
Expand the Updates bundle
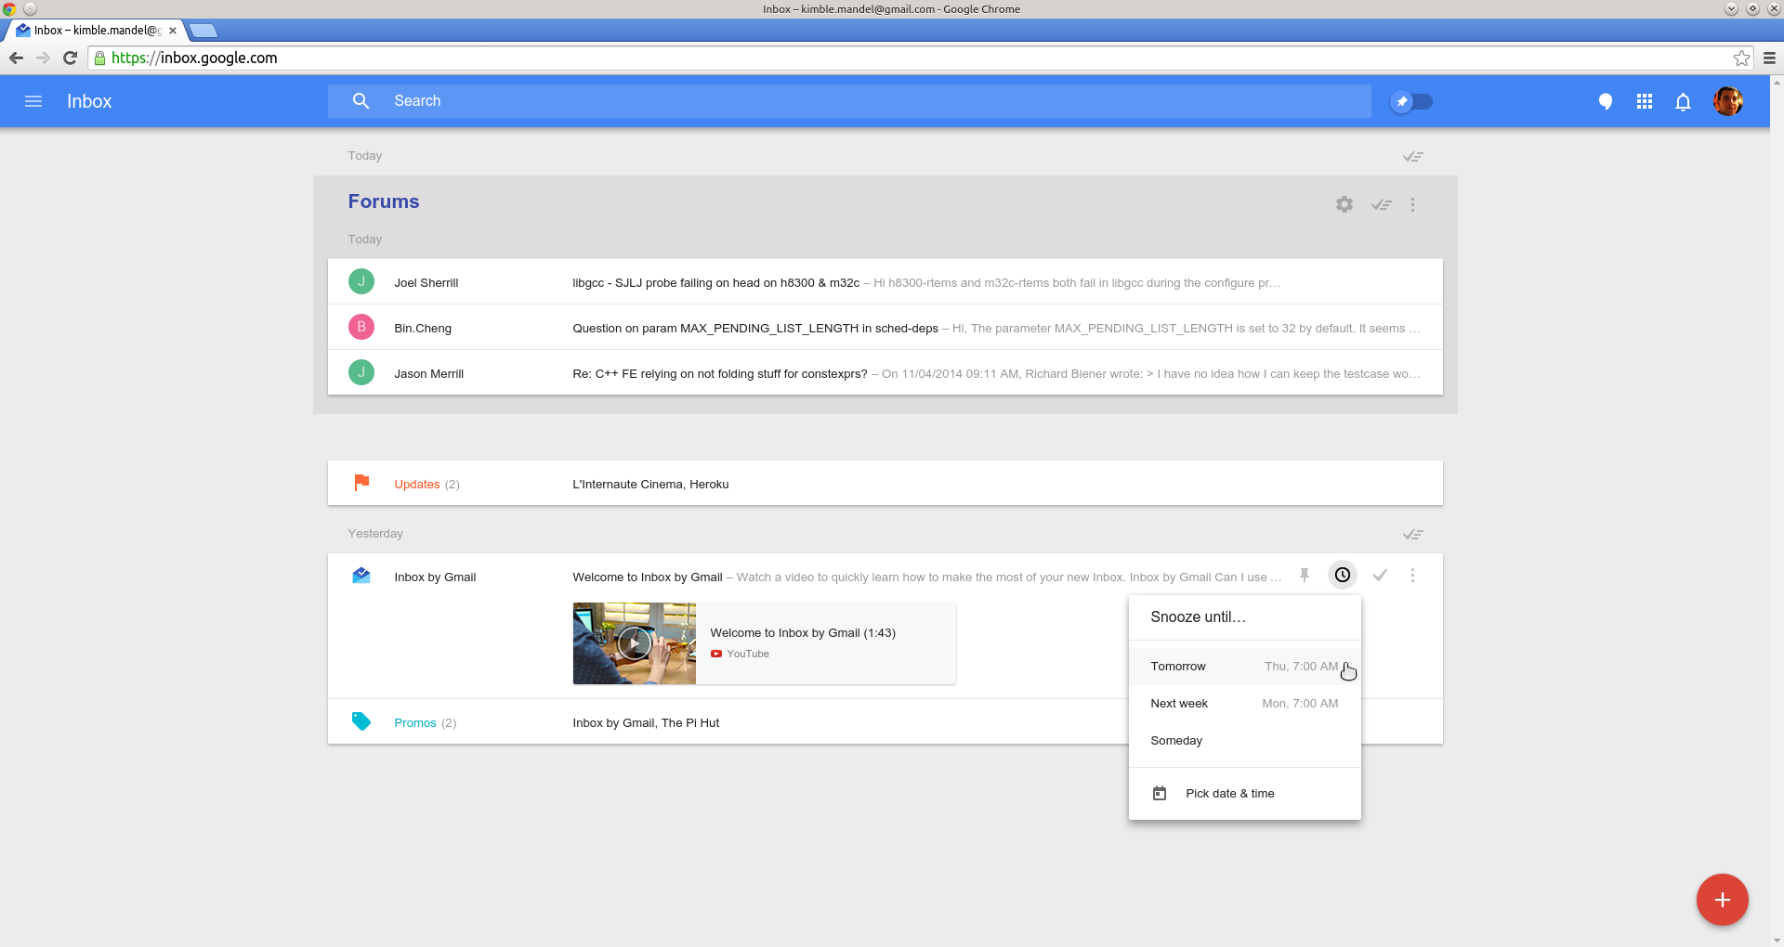[x=885, y=483]
